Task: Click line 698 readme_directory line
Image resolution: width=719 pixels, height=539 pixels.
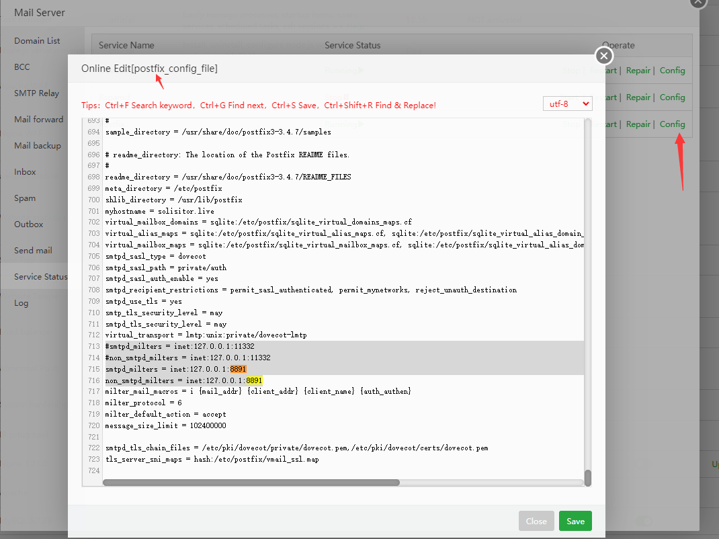Action: click(228, 177)
